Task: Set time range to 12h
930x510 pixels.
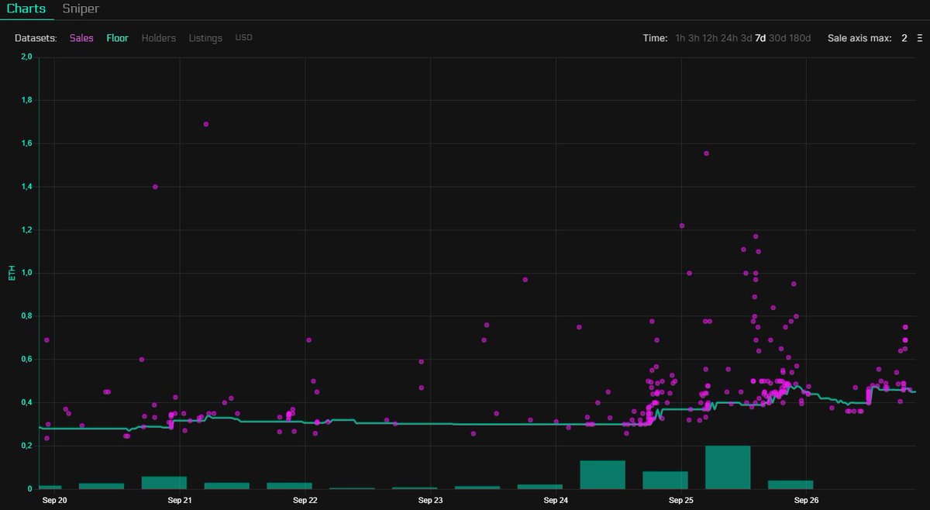Action: click(x=710, y=38)
